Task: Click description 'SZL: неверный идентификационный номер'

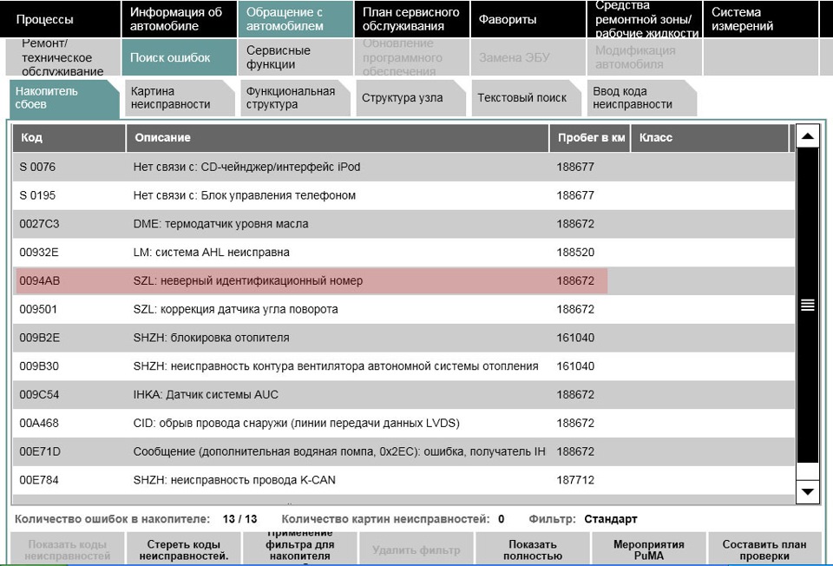Action: click(x=248, y=280)
